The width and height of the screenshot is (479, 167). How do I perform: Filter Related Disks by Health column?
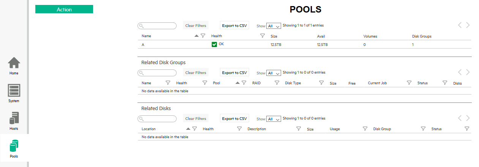tap(239, 129)
